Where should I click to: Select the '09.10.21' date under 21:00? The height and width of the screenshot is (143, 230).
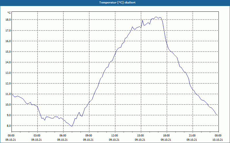[x=191, y=140]
